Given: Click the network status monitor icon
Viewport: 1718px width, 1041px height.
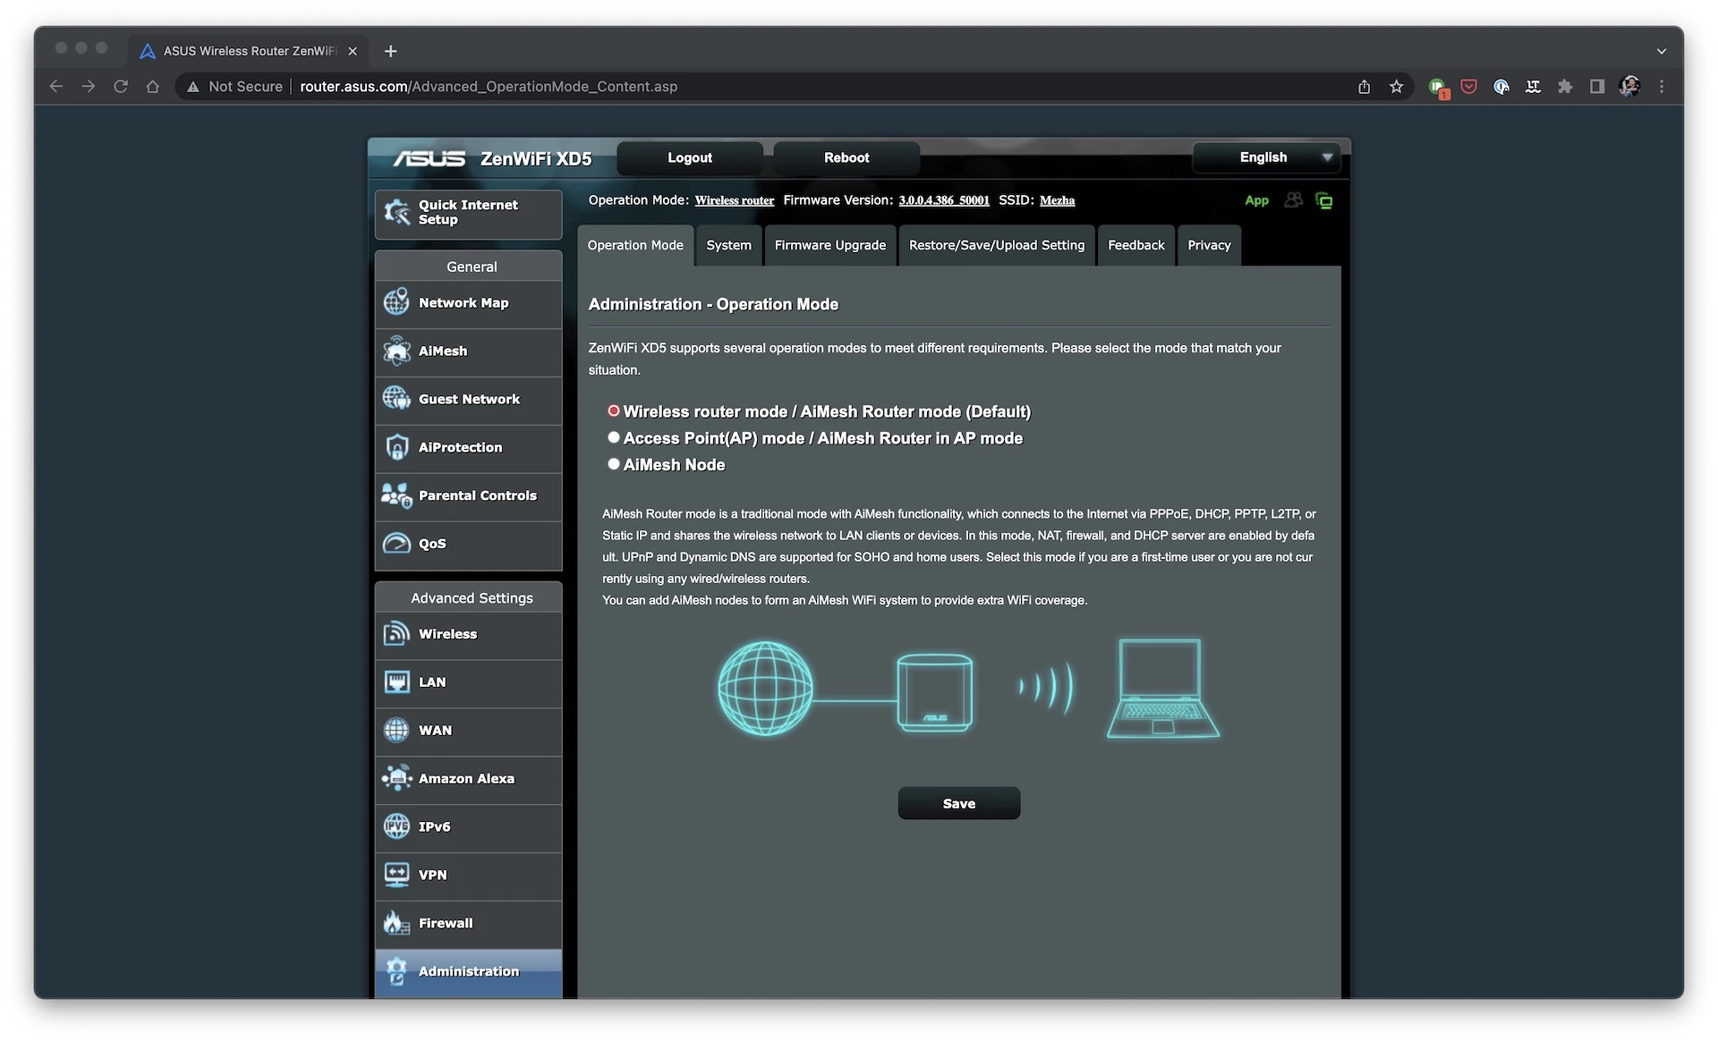Looking at the screenshot, I should click(x=1324, y=201).
